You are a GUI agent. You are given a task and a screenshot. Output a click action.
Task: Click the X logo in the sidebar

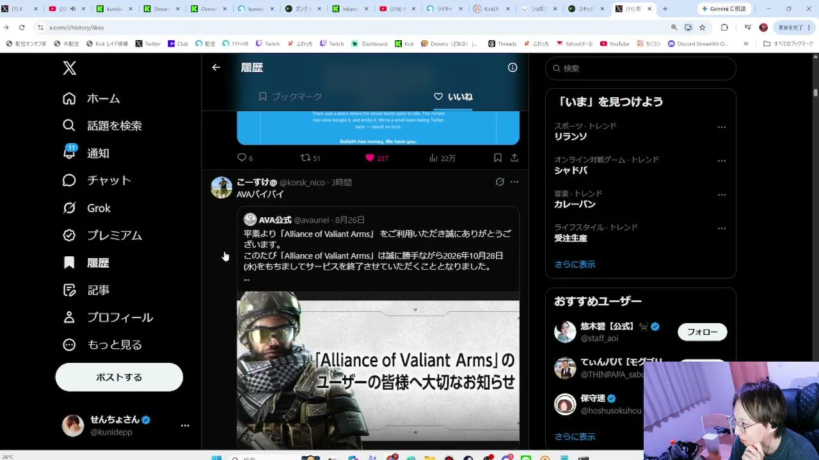pyautogui.click(x=70, y=68)
